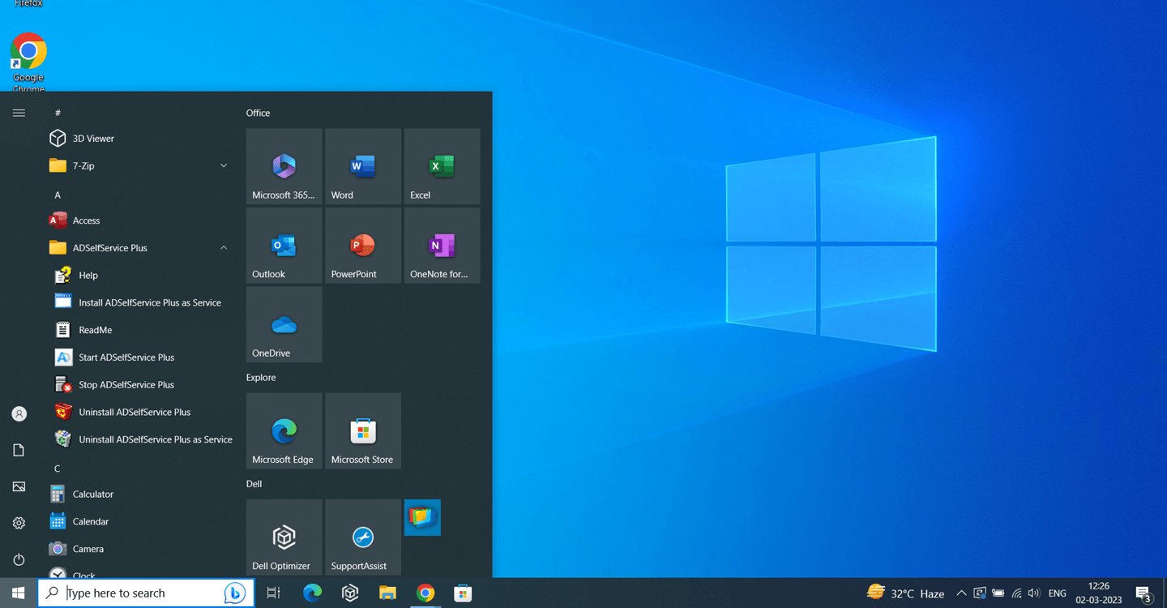
Task: Click the Power button in Start sidebar
Action: pos(19,559)
